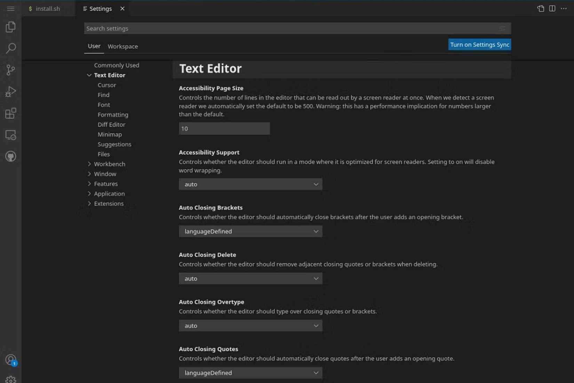
Task: Open the Source Control view
Action: (x=10, y=70)
